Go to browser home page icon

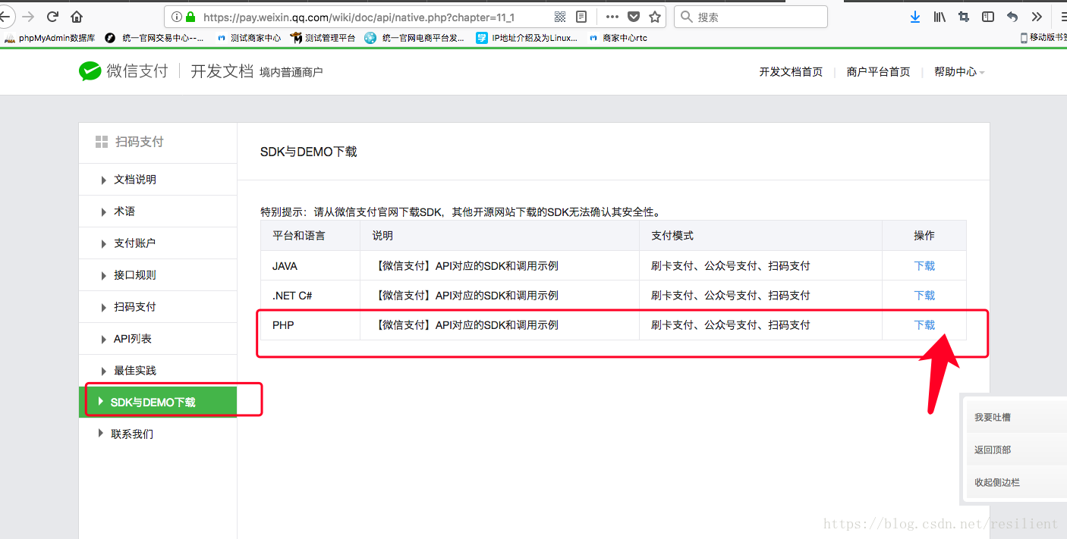pyautogui.click(x=77, y=17)
